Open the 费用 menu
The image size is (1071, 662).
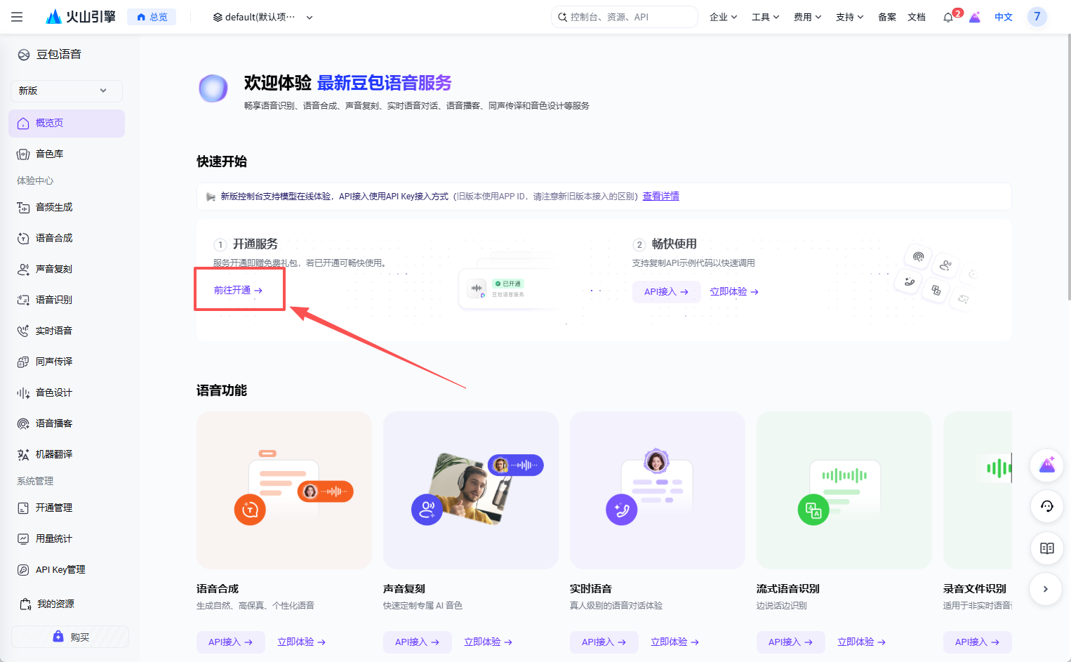[x=808, y=17]
